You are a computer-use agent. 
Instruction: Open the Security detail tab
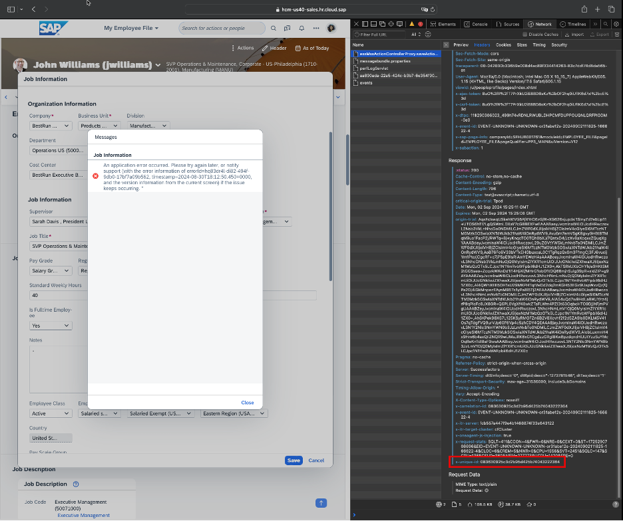tap(559, 45)
